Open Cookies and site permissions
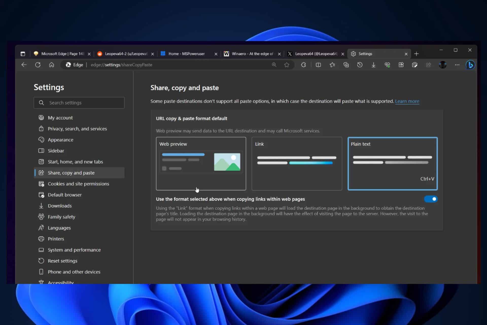The width and height of the screenshot is (487, 325). [78, 184]
